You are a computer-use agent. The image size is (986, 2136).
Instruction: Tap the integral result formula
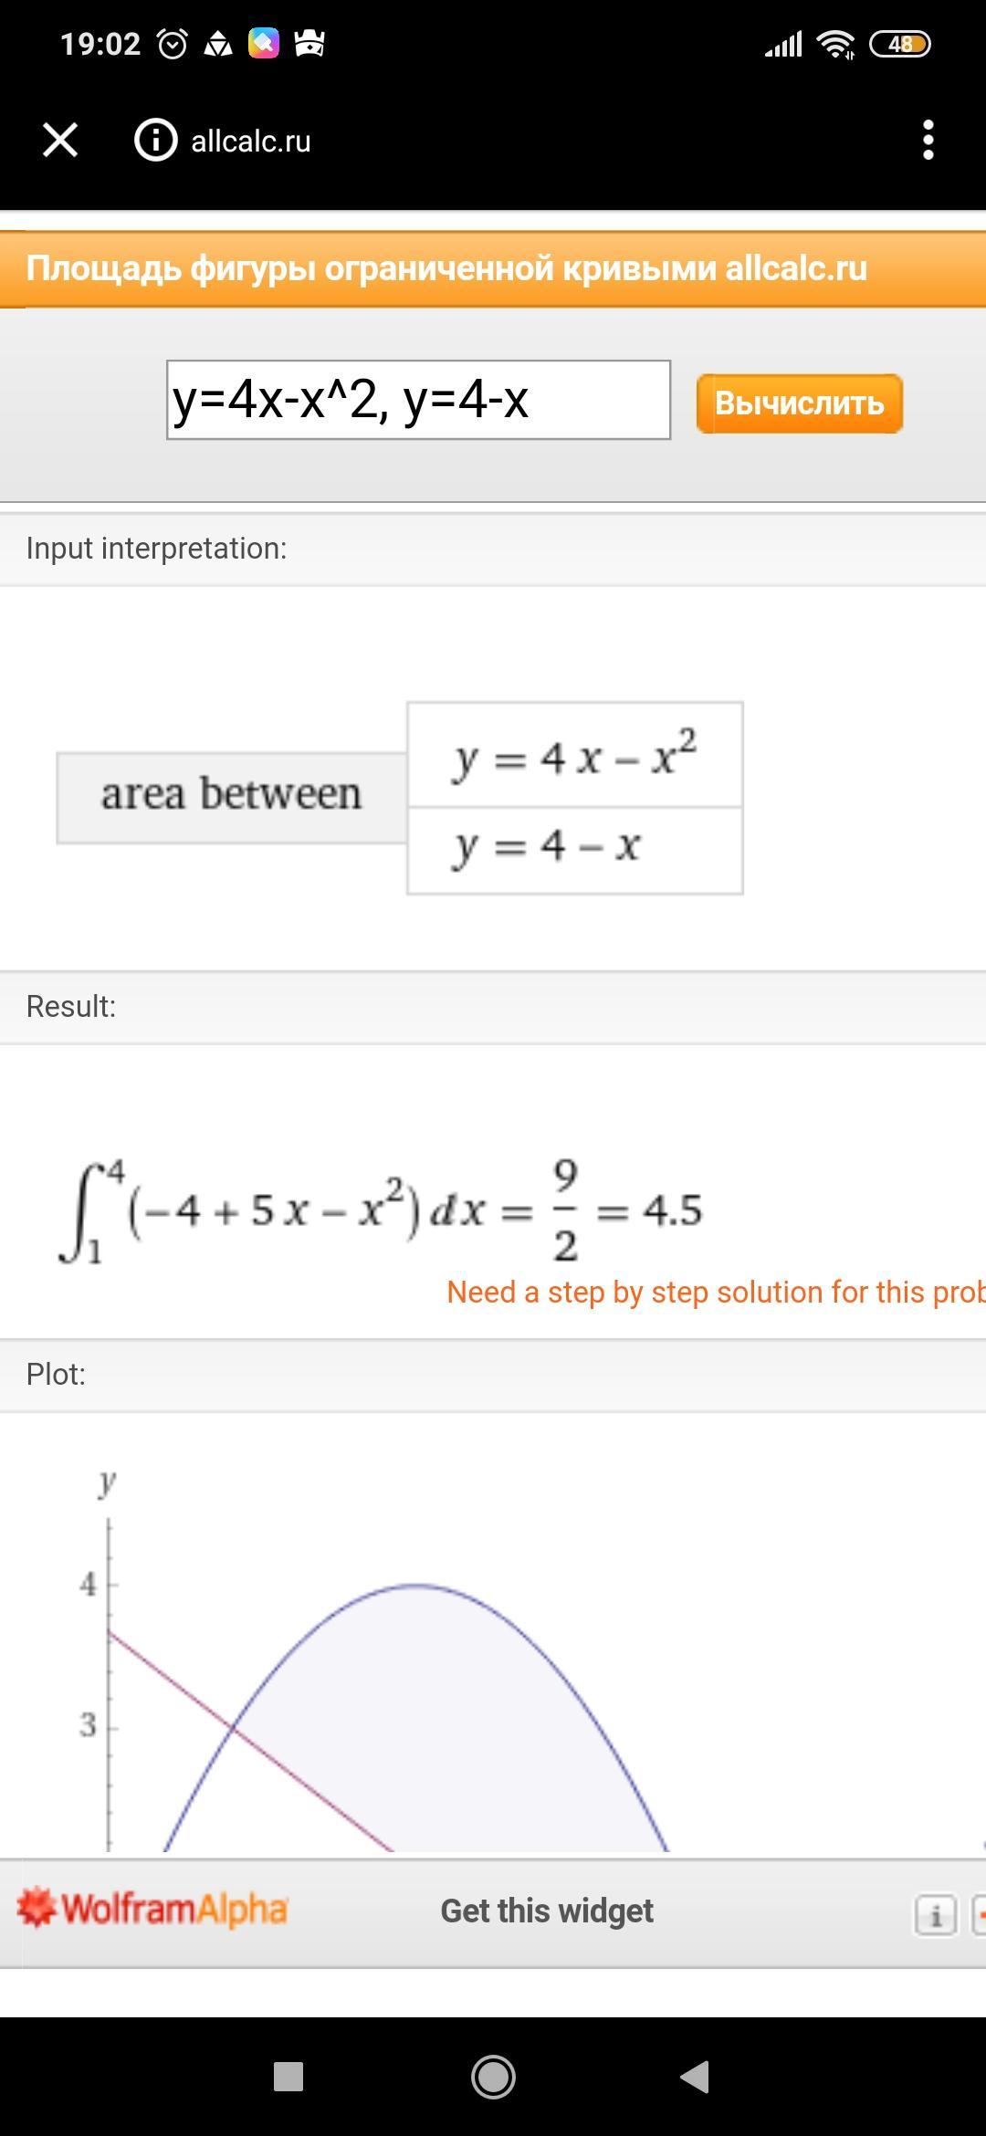380,1210
